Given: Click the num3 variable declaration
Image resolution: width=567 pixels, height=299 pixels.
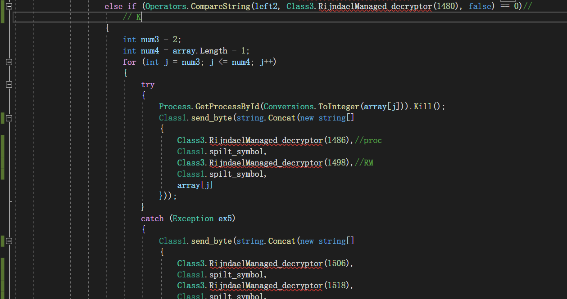Looking at the screenshot, I should [150, 40].
